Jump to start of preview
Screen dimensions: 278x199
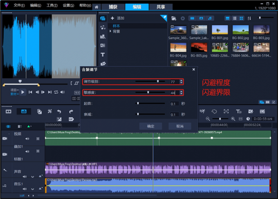tap(30, 92)
